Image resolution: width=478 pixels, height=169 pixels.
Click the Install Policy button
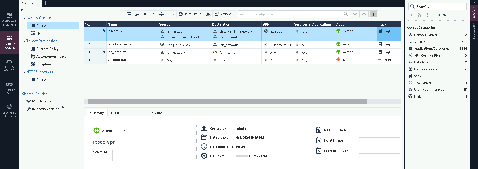[191, 14]
